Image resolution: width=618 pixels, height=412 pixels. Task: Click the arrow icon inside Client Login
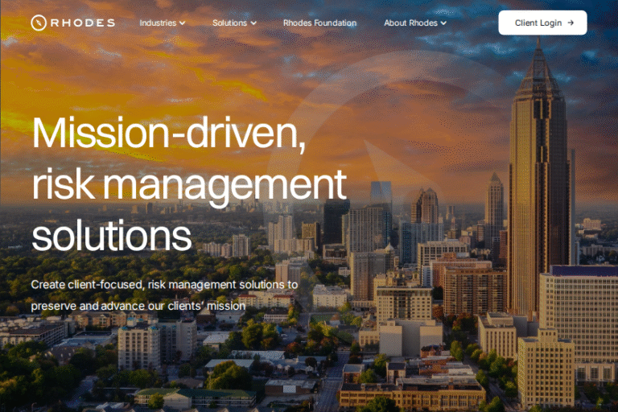click(571, 23)
